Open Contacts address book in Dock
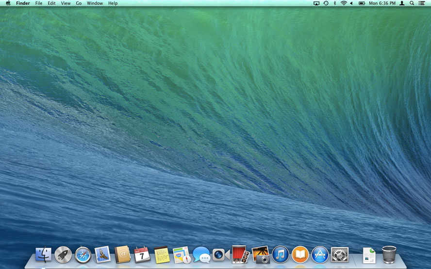Screen dimensions: 431x269 coord(122,254)
